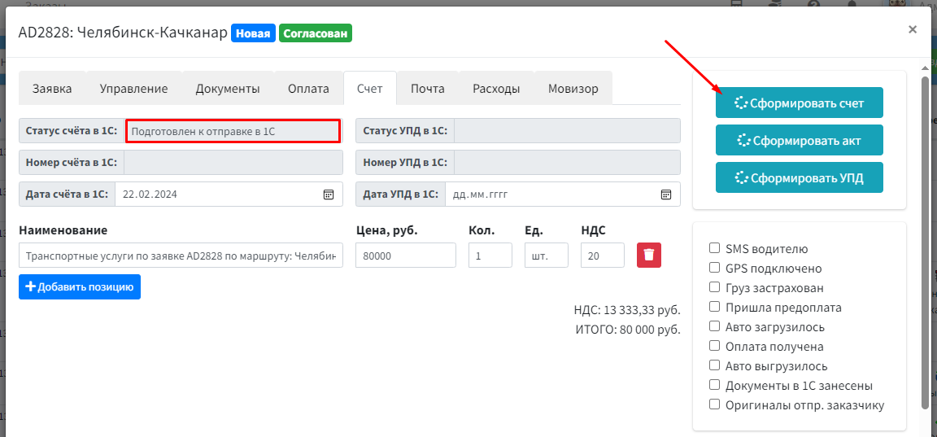Click the Сформировать УПД button
This screenshot has height=437, width=937.
click(799, 177)
